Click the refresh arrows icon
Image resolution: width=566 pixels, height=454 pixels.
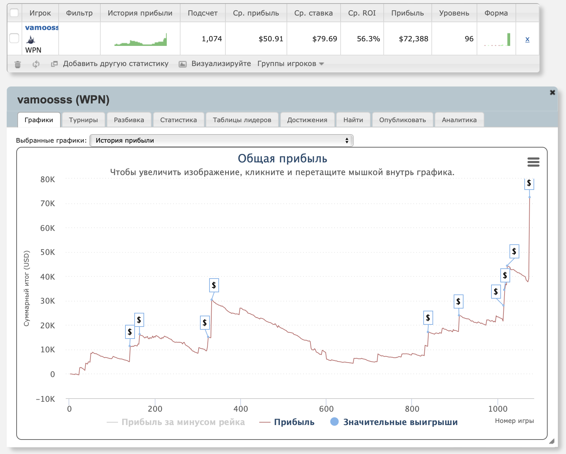[36, 64]
